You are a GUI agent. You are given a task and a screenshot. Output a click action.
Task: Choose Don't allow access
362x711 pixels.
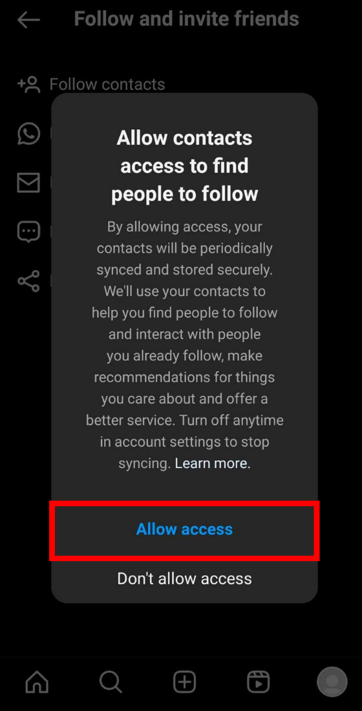[184, 578]
